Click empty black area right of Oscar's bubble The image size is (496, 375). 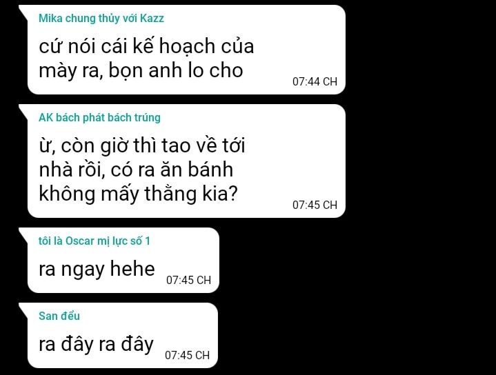[x=348, y=260]
